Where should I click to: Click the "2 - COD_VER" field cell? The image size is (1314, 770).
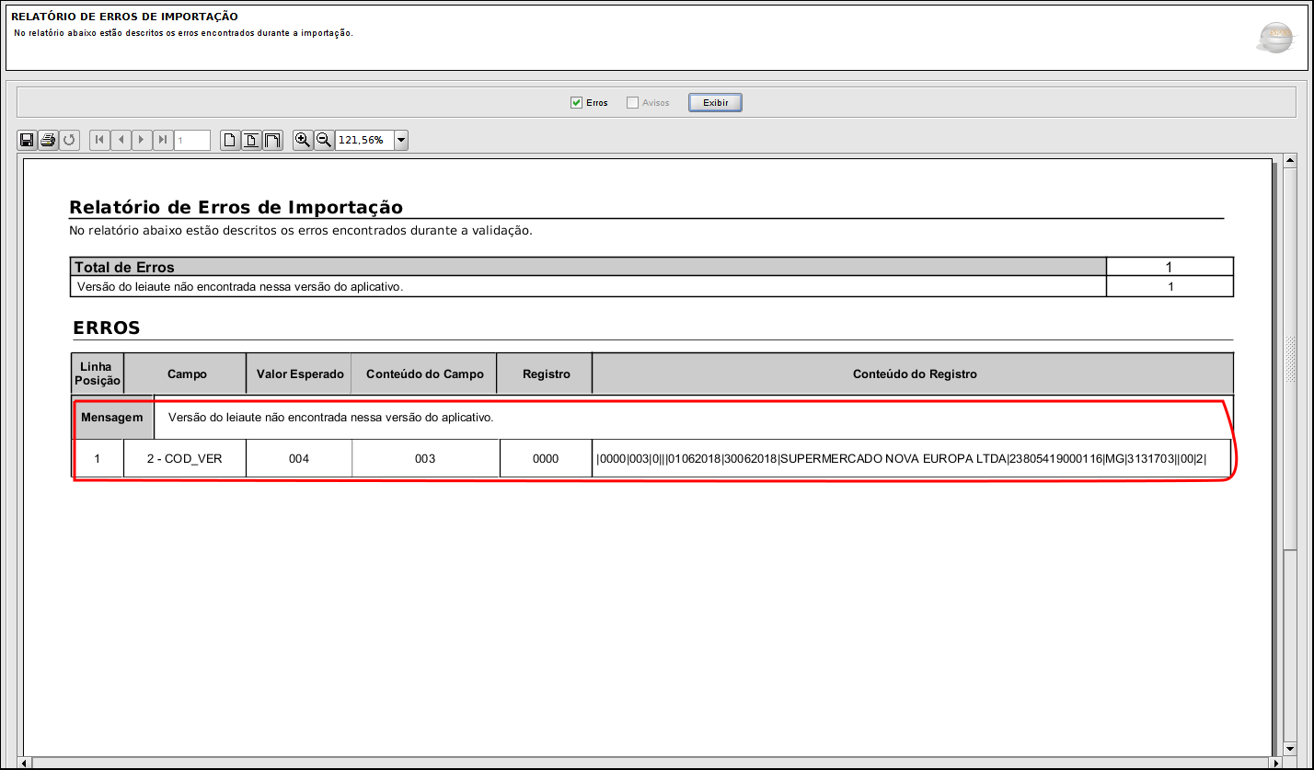[184, 458]
